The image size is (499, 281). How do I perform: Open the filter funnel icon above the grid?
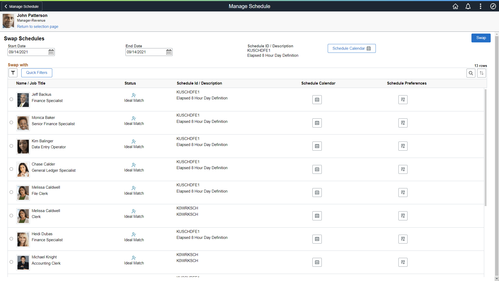[13, 73]
